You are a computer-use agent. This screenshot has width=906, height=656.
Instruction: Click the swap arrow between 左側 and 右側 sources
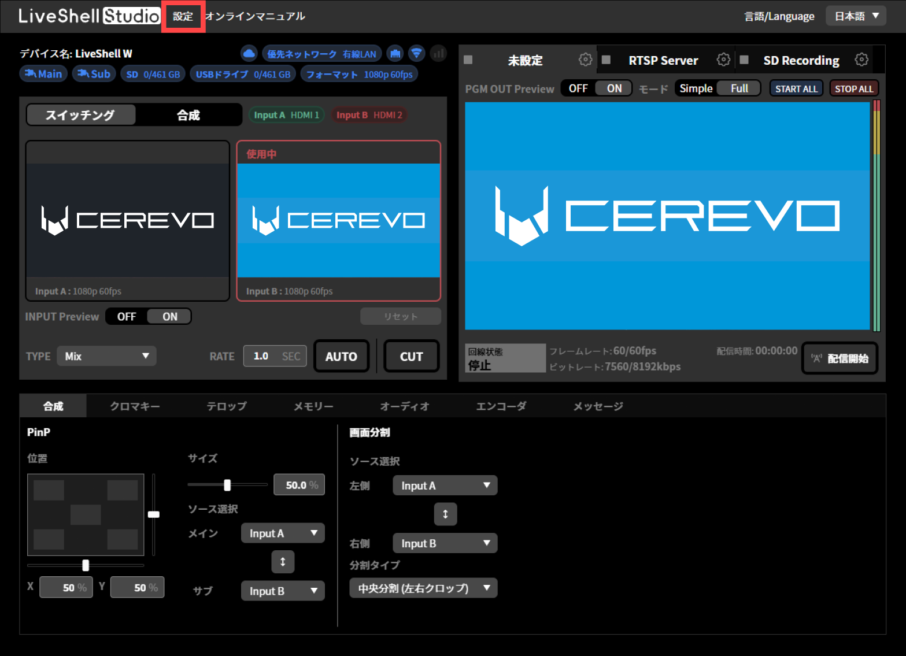[445, 514]
